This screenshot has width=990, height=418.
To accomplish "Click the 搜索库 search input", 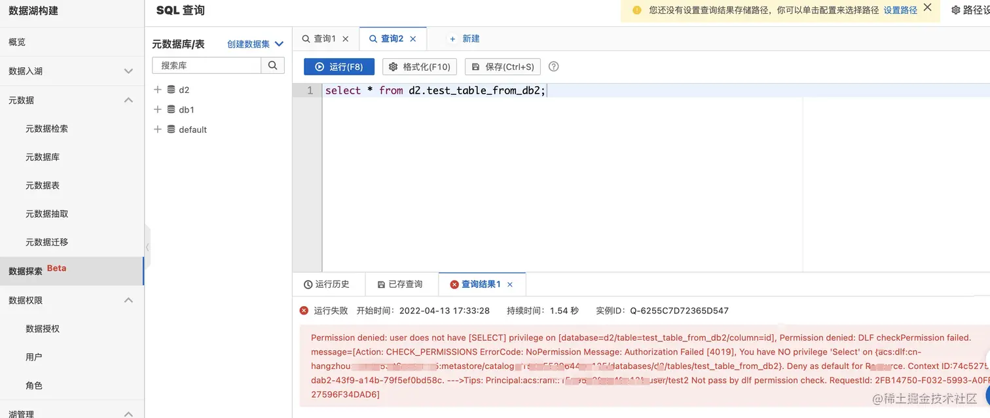I will click(207, 65).
